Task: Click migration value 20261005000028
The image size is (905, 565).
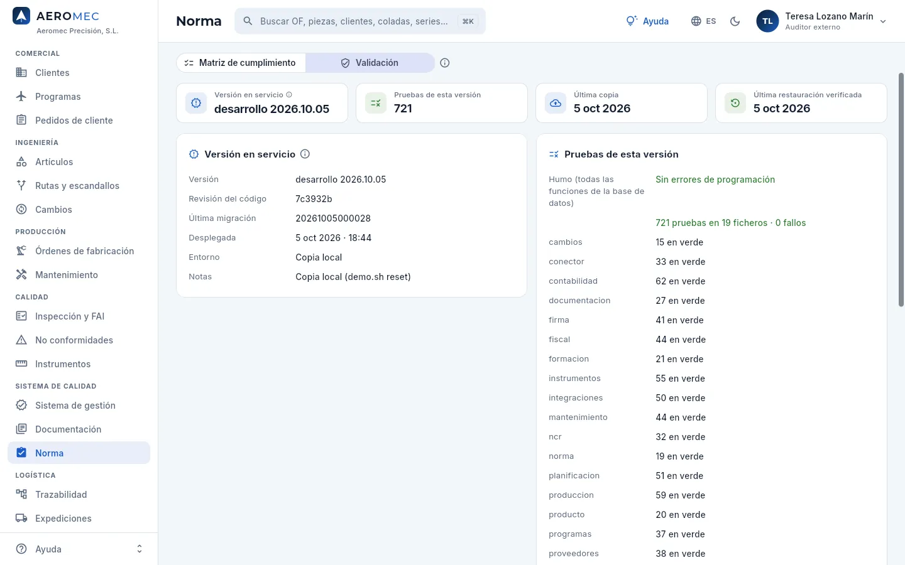Action: [333, 218]
